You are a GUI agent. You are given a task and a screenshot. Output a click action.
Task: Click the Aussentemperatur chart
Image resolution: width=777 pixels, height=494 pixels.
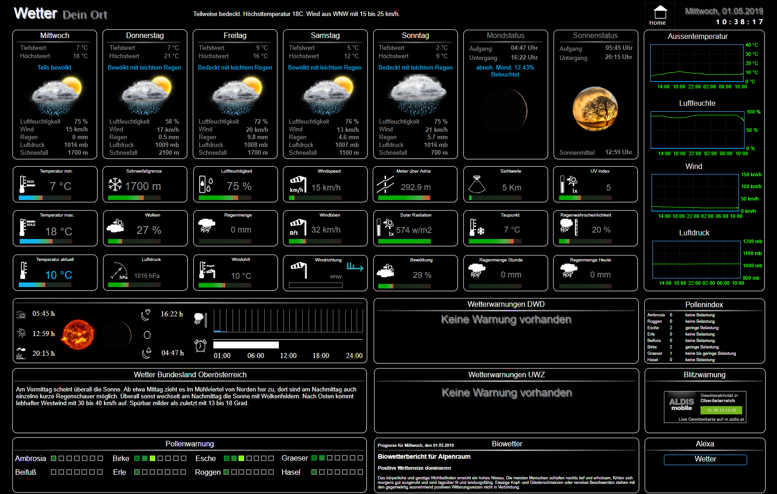click(x=696, y=63)
